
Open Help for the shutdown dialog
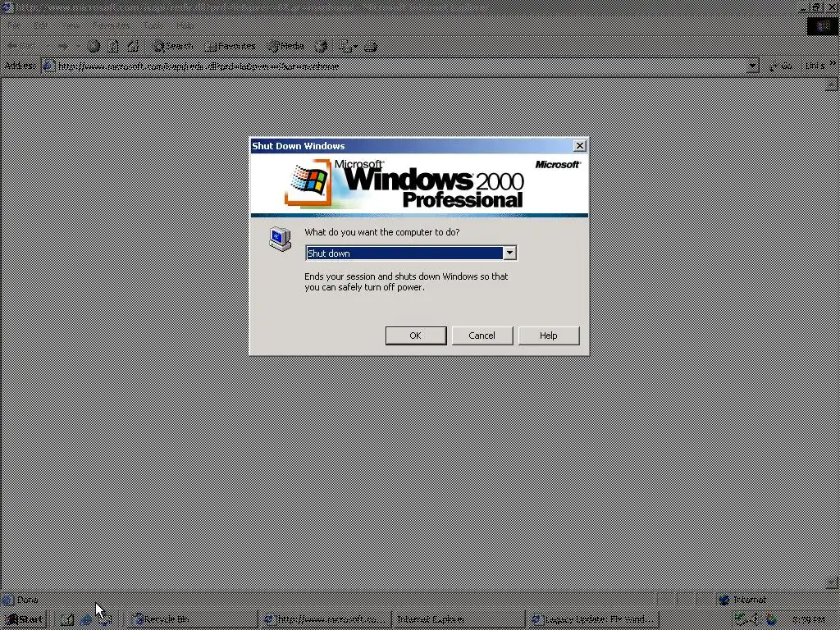point(548,336)
